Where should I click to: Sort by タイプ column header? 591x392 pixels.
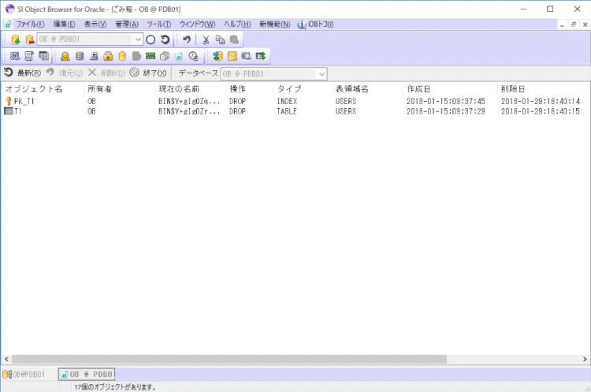(303, 89)
